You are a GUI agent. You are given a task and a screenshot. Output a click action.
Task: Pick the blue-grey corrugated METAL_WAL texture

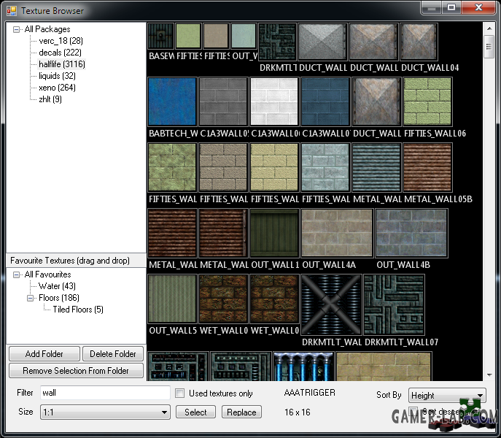[376, 168]
